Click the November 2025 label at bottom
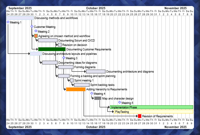Viewport: 200px width, 135px height. click(176, 127)
